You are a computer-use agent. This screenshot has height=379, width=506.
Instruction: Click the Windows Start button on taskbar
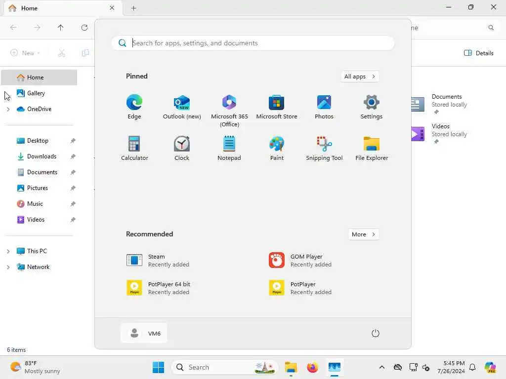click(x=158, y=367)
